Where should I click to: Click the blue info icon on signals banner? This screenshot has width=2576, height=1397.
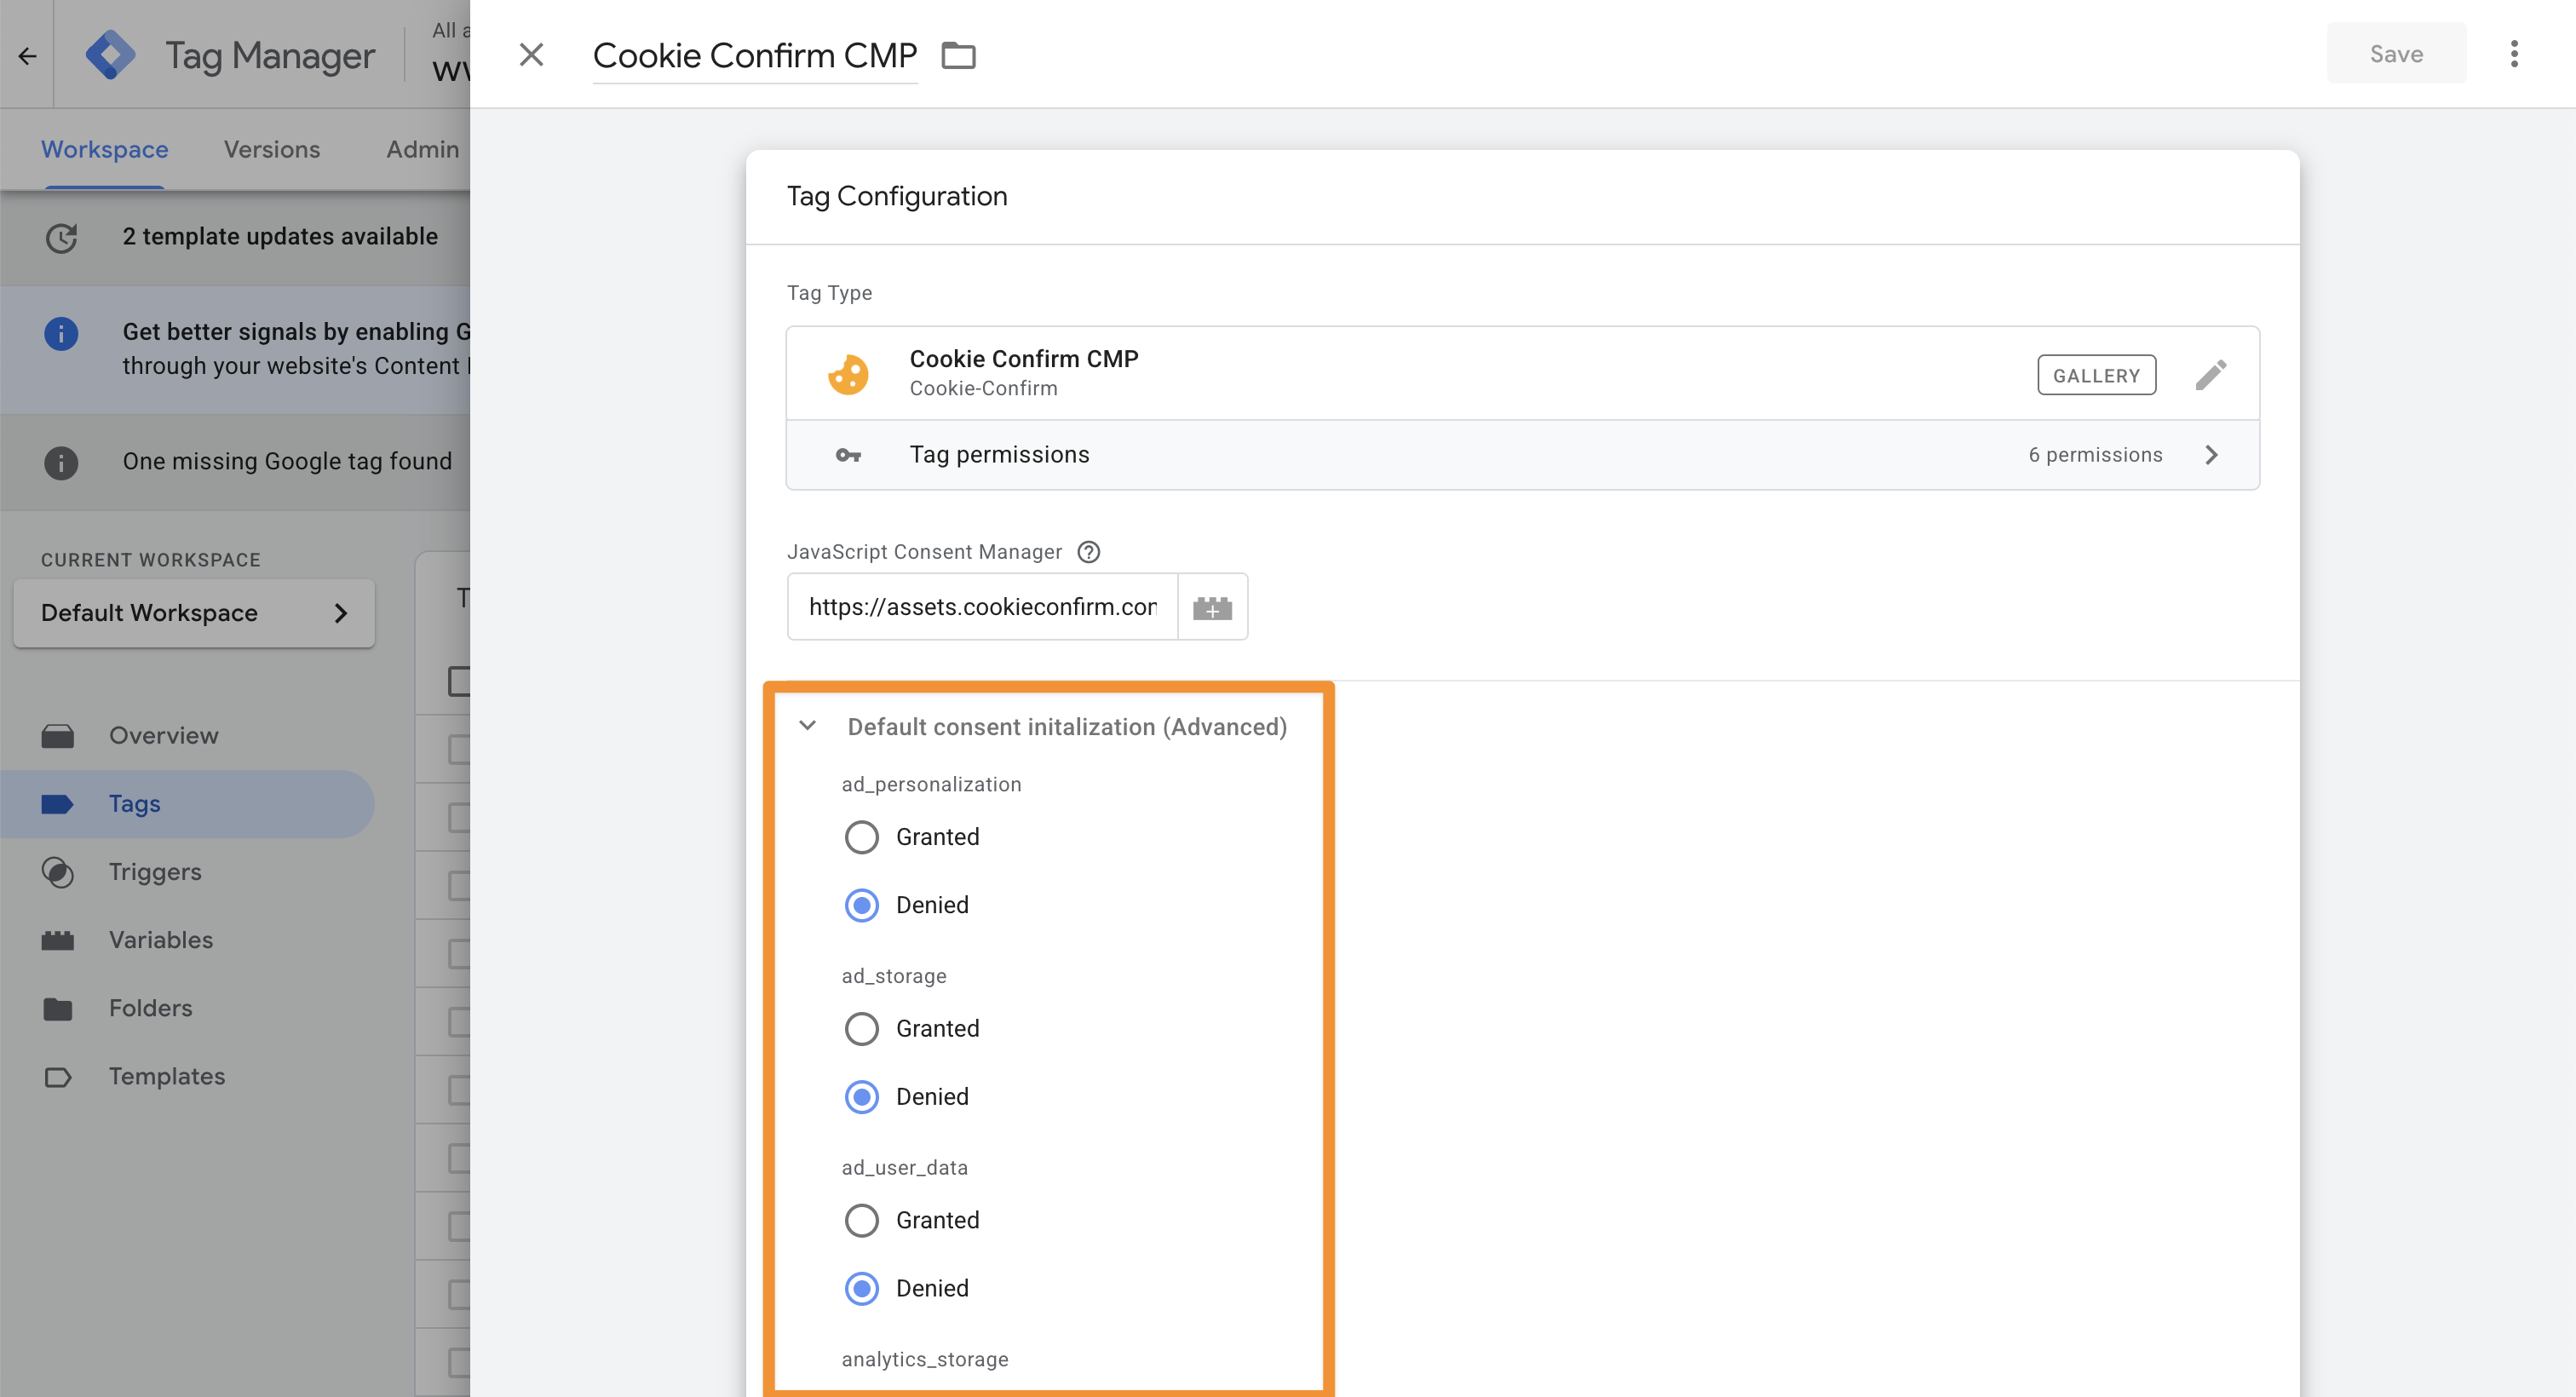coord(61,333)
